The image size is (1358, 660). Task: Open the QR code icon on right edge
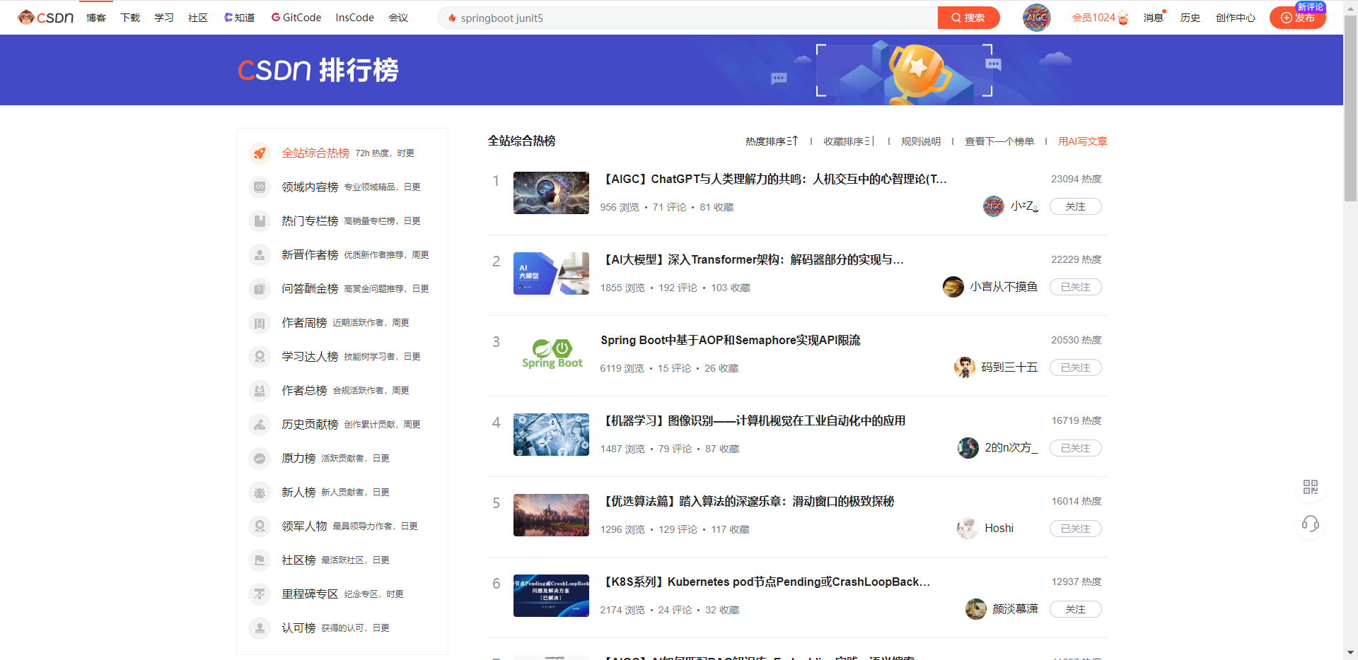(1310, 487)
